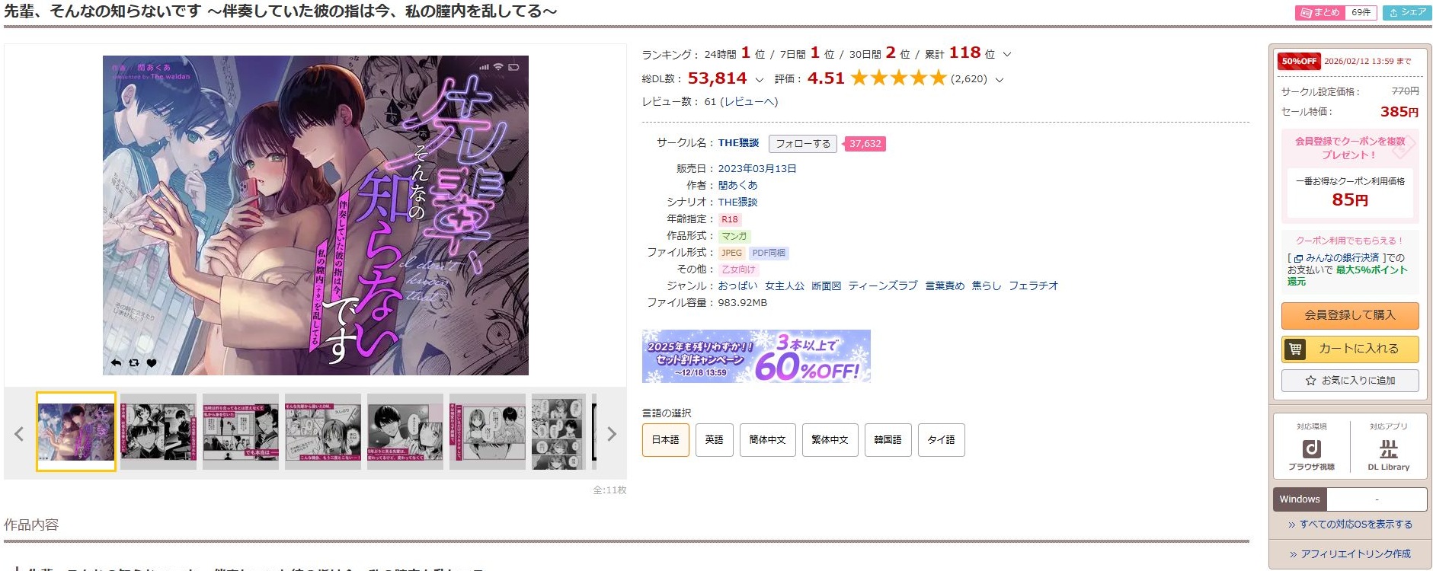Click 会員登録して購入 purchase button

pos(1350,315)
